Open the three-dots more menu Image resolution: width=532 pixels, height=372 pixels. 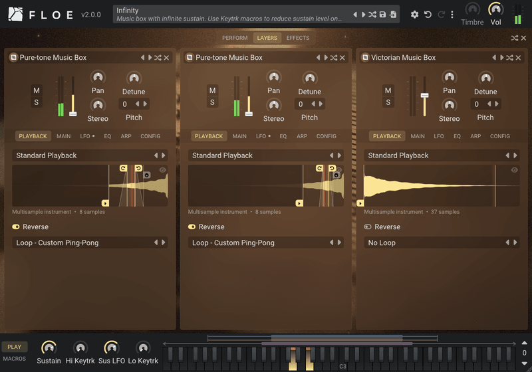tap(452, 15)
